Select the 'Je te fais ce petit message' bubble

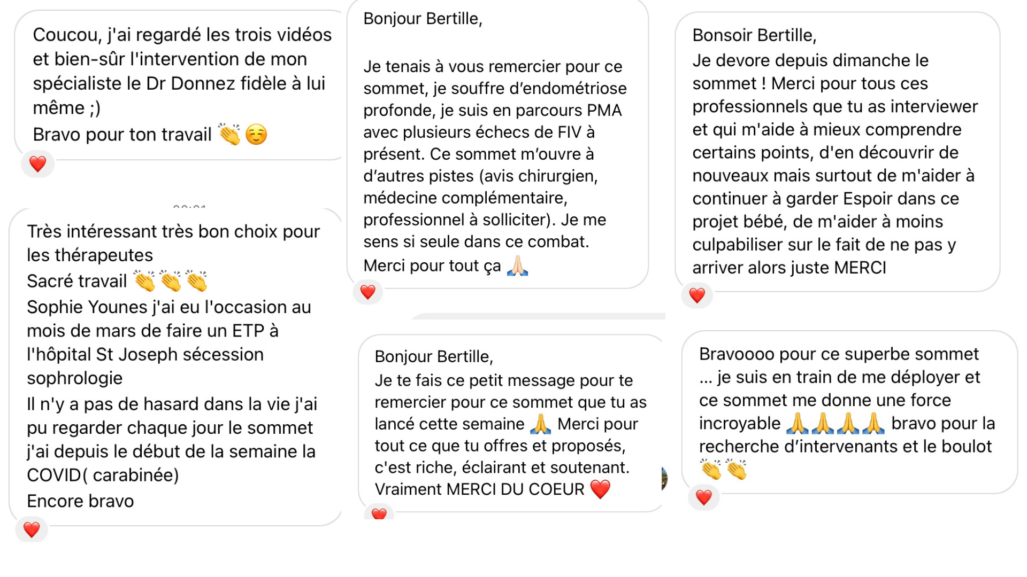(510, 423)
